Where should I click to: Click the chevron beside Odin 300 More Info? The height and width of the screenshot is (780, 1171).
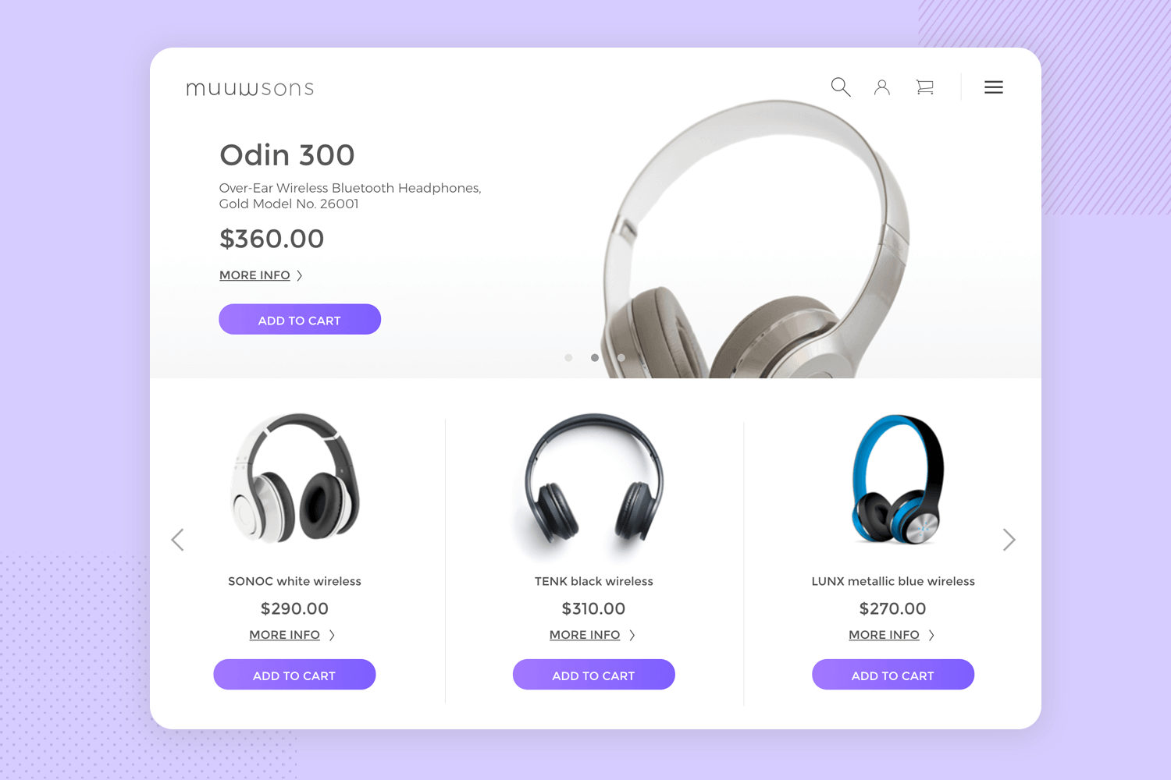pos(300,275)
